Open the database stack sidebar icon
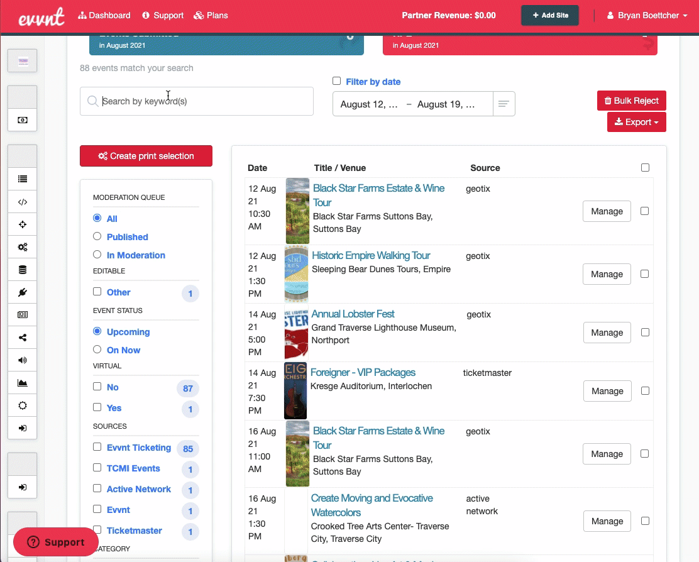The image size is (699, 562). (x=22, y=270)
